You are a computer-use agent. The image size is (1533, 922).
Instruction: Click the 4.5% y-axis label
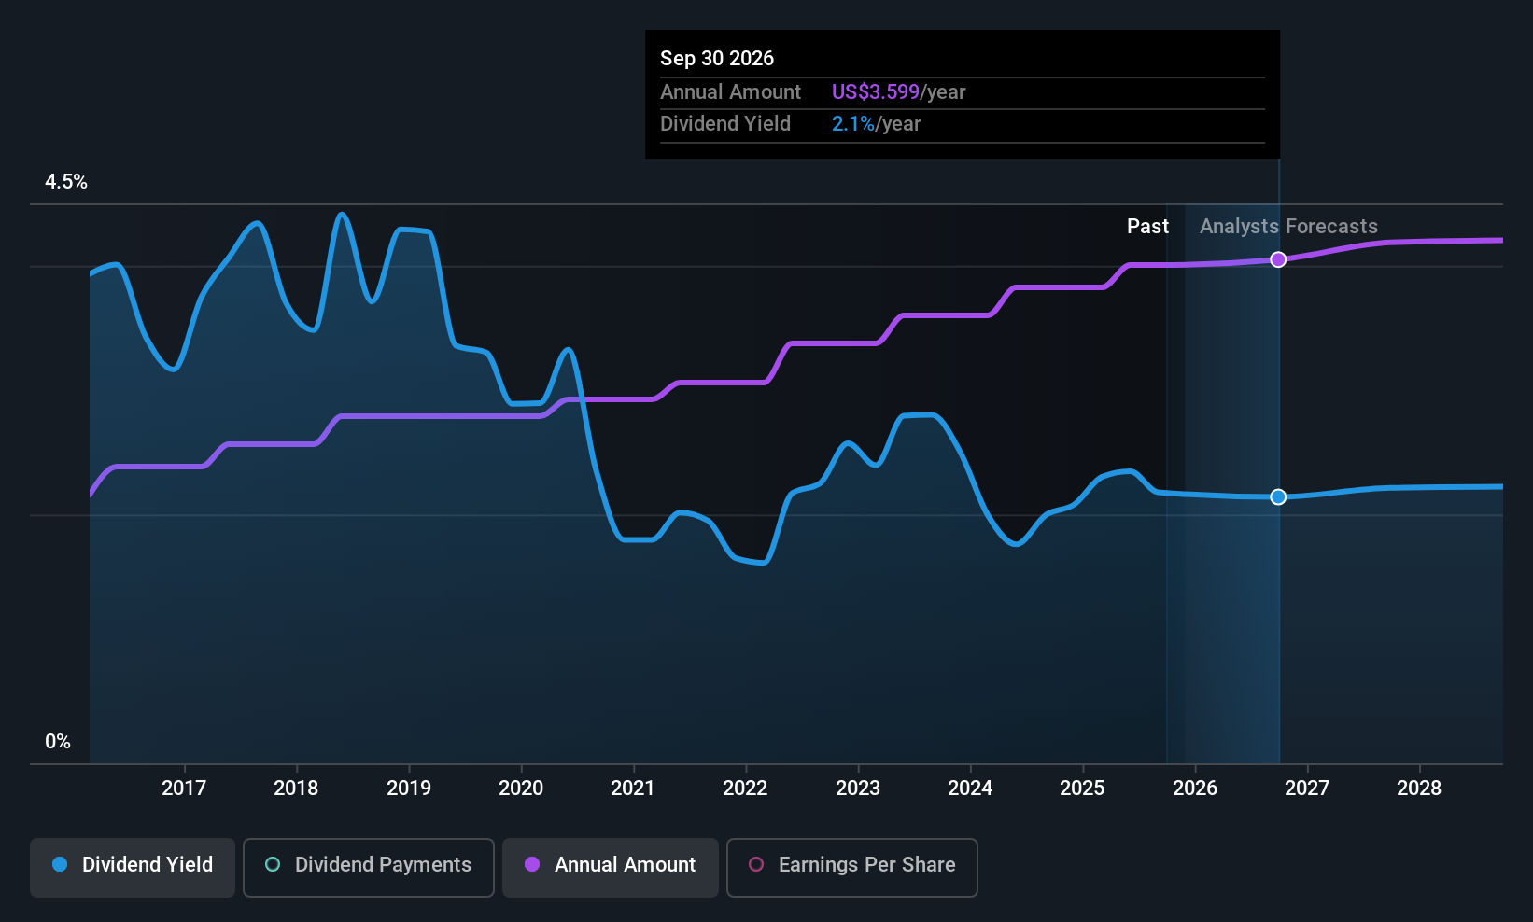(66, 182)
